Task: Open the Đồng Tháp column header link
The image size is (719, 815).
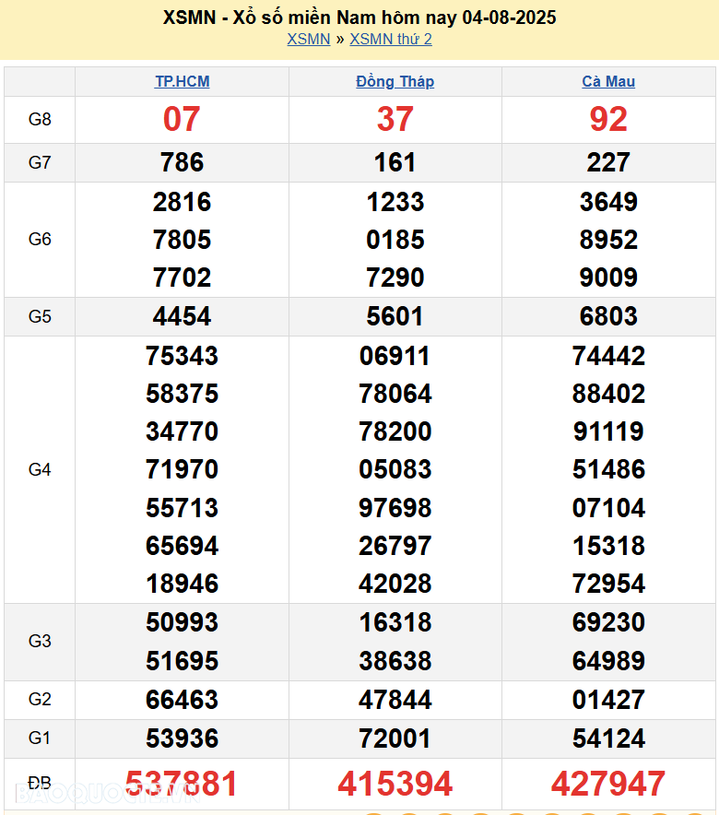Action: [395, 81]
